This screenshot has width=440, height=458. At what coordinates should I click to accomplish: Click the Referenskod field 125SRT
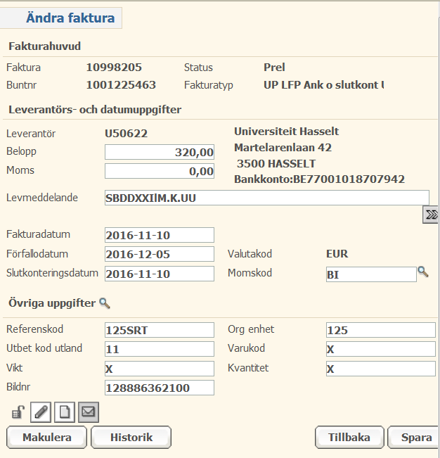pyautogui.click(x=160, y=330)
